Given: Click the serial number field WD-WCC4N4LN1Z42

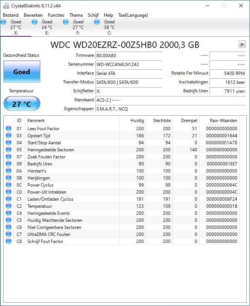Looking at the screenshot, I should point(128,64).
